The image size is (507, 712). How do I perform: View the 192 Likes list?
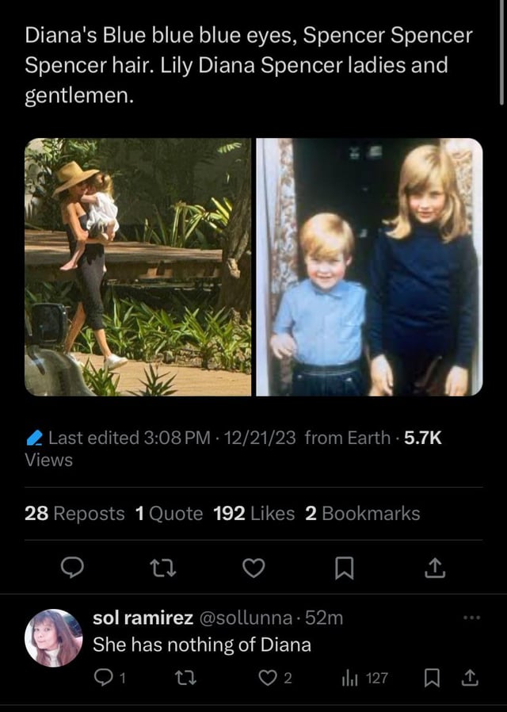(253, 514)
